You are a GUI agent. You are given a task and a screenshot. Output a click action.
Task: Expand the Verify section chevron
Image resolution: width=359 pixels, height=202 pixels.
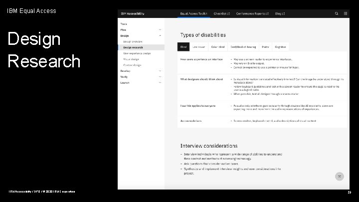[x=160, y=77]
